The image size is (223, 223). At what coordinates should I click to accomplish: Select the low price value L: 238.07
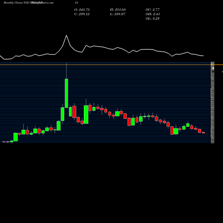point(118,14)
